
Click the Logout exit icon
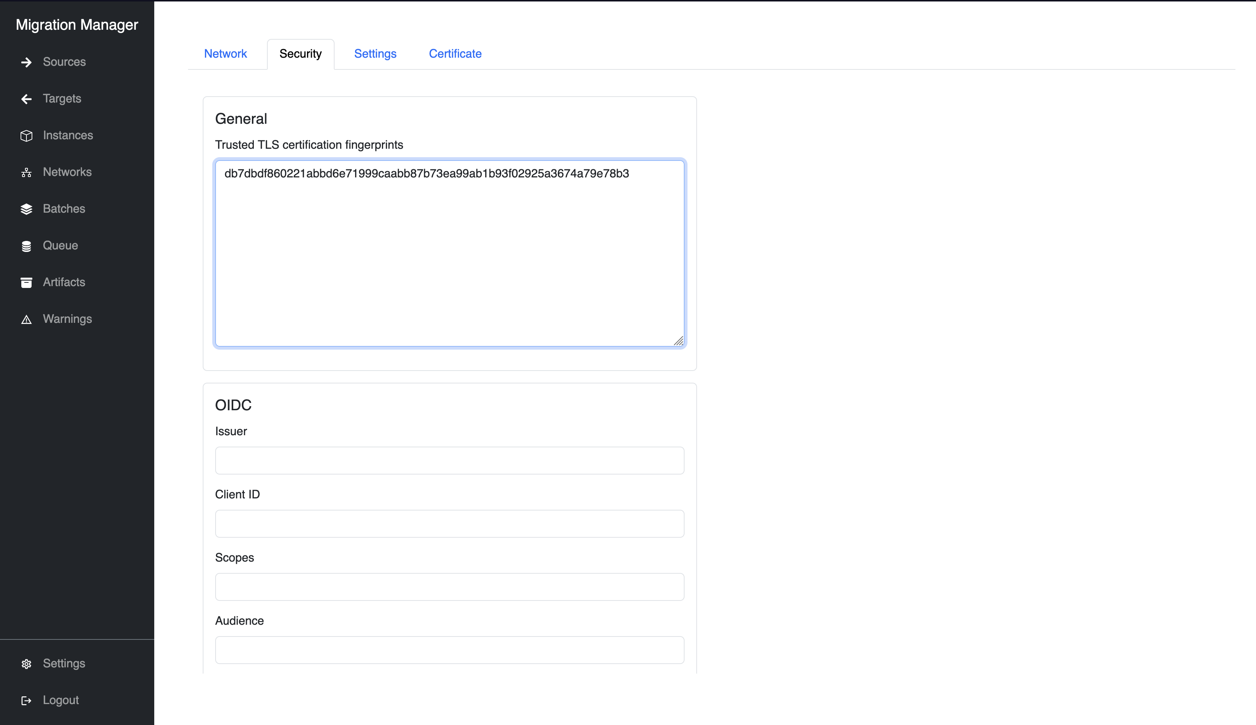point(26,700)
